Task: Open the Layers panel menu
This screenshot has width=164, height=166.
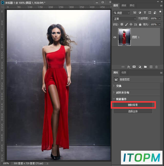Action: point(161,6)
